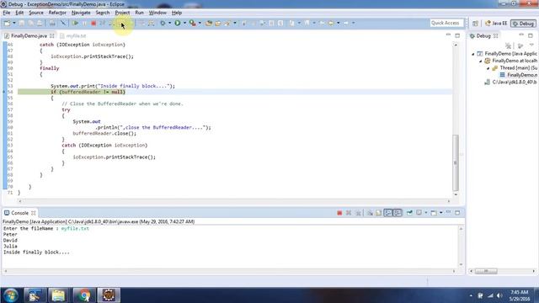The height and width of the screenshot is (303, 539).
Task: Toggle Show Console When Standard Error Changes
Action: [398, 213]
